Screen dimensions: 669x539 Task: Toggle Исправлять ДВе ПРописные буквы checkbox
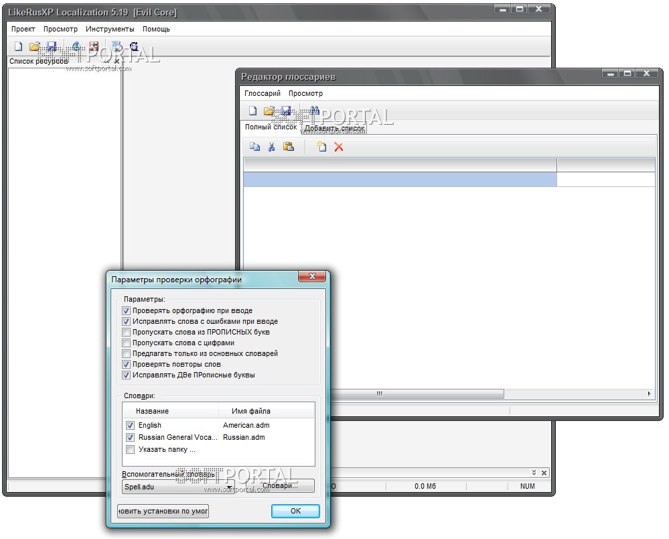(x=126, y=375)
